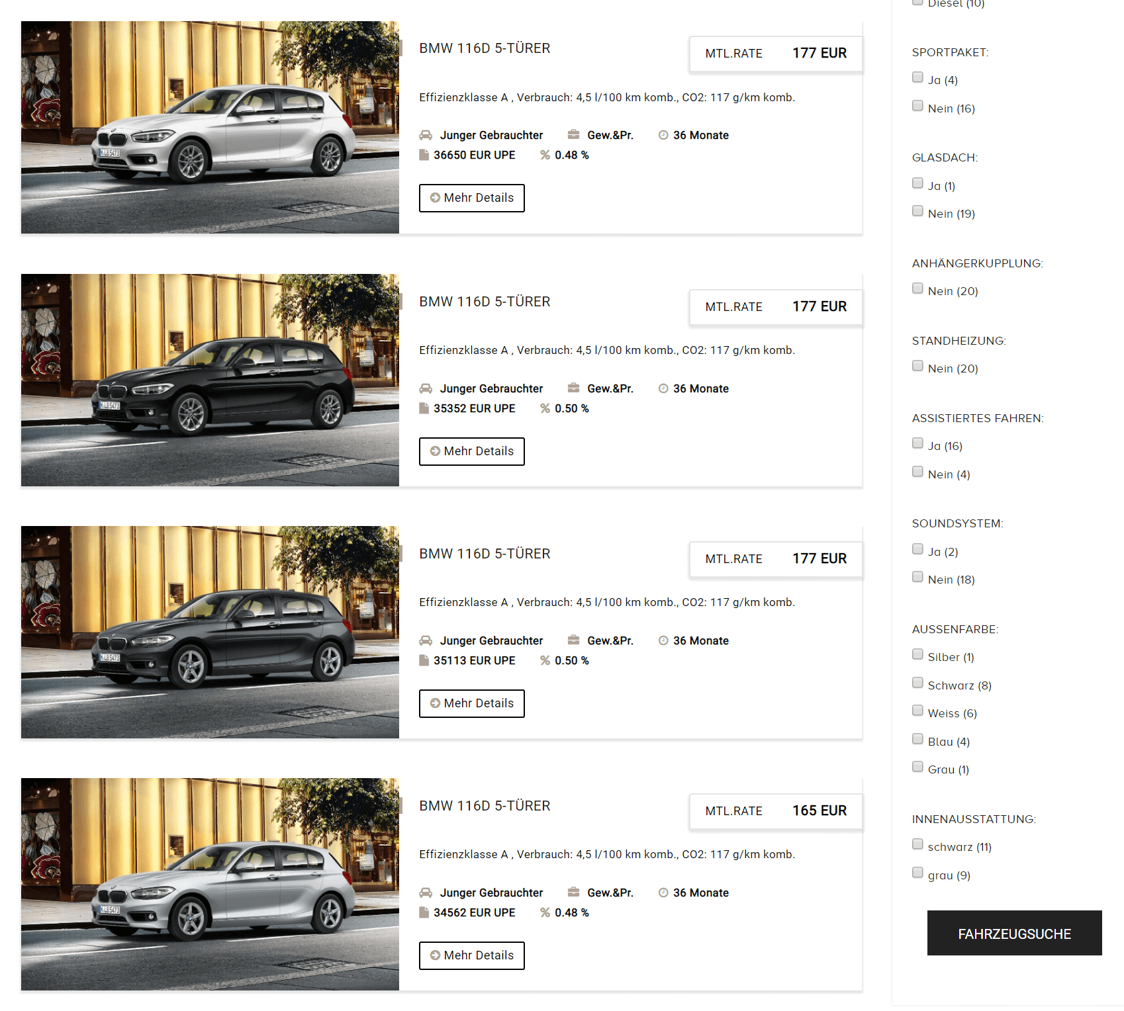This screenshot has height=1011, width=1124.
Task: Check Soundsystem Ja (2) filter
Action: (x=917, y=549)
